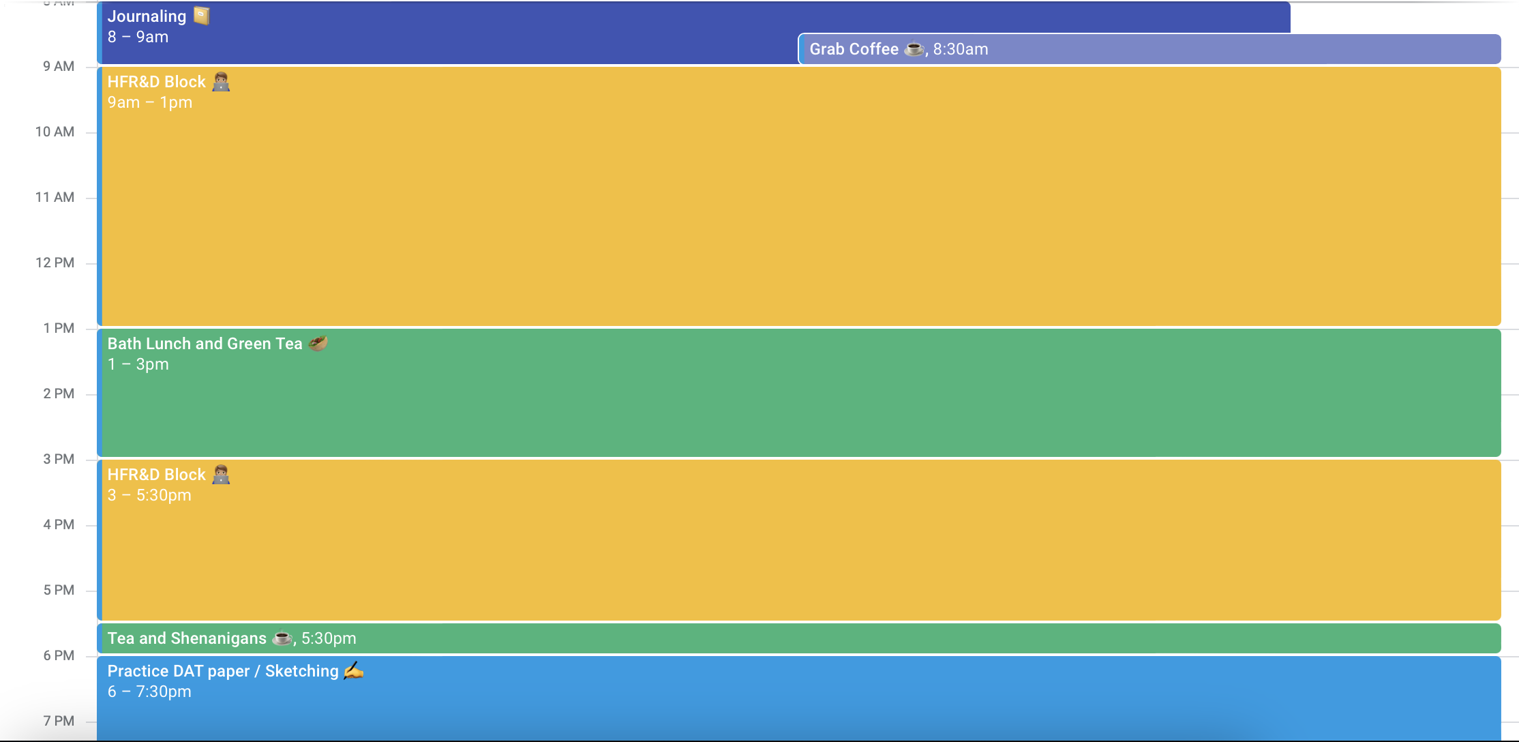Image resolution: width=1519 pixels, height=742 pixels.
Task: Click the 12 PM time label
Action: pos(55,263)
